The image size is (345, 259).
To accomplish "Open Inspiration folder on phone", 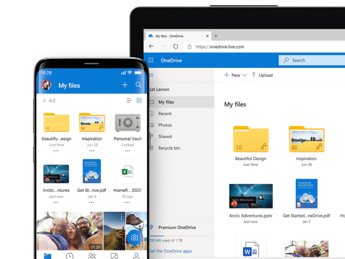I will [92, 123].
